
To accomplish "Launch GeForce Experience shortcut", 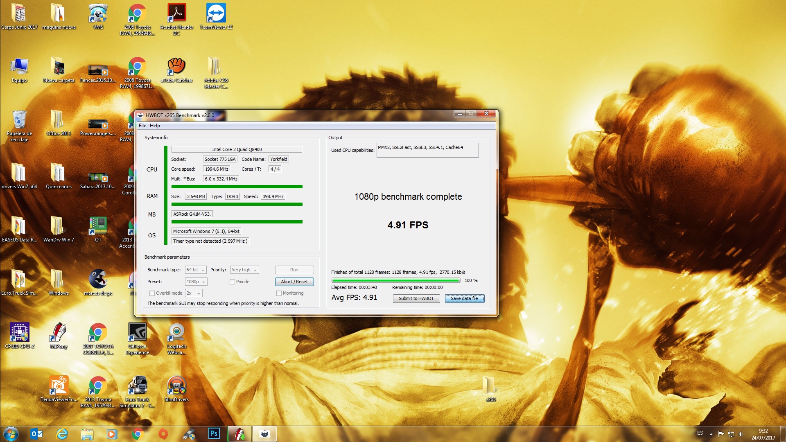I will tap(137, 339).
